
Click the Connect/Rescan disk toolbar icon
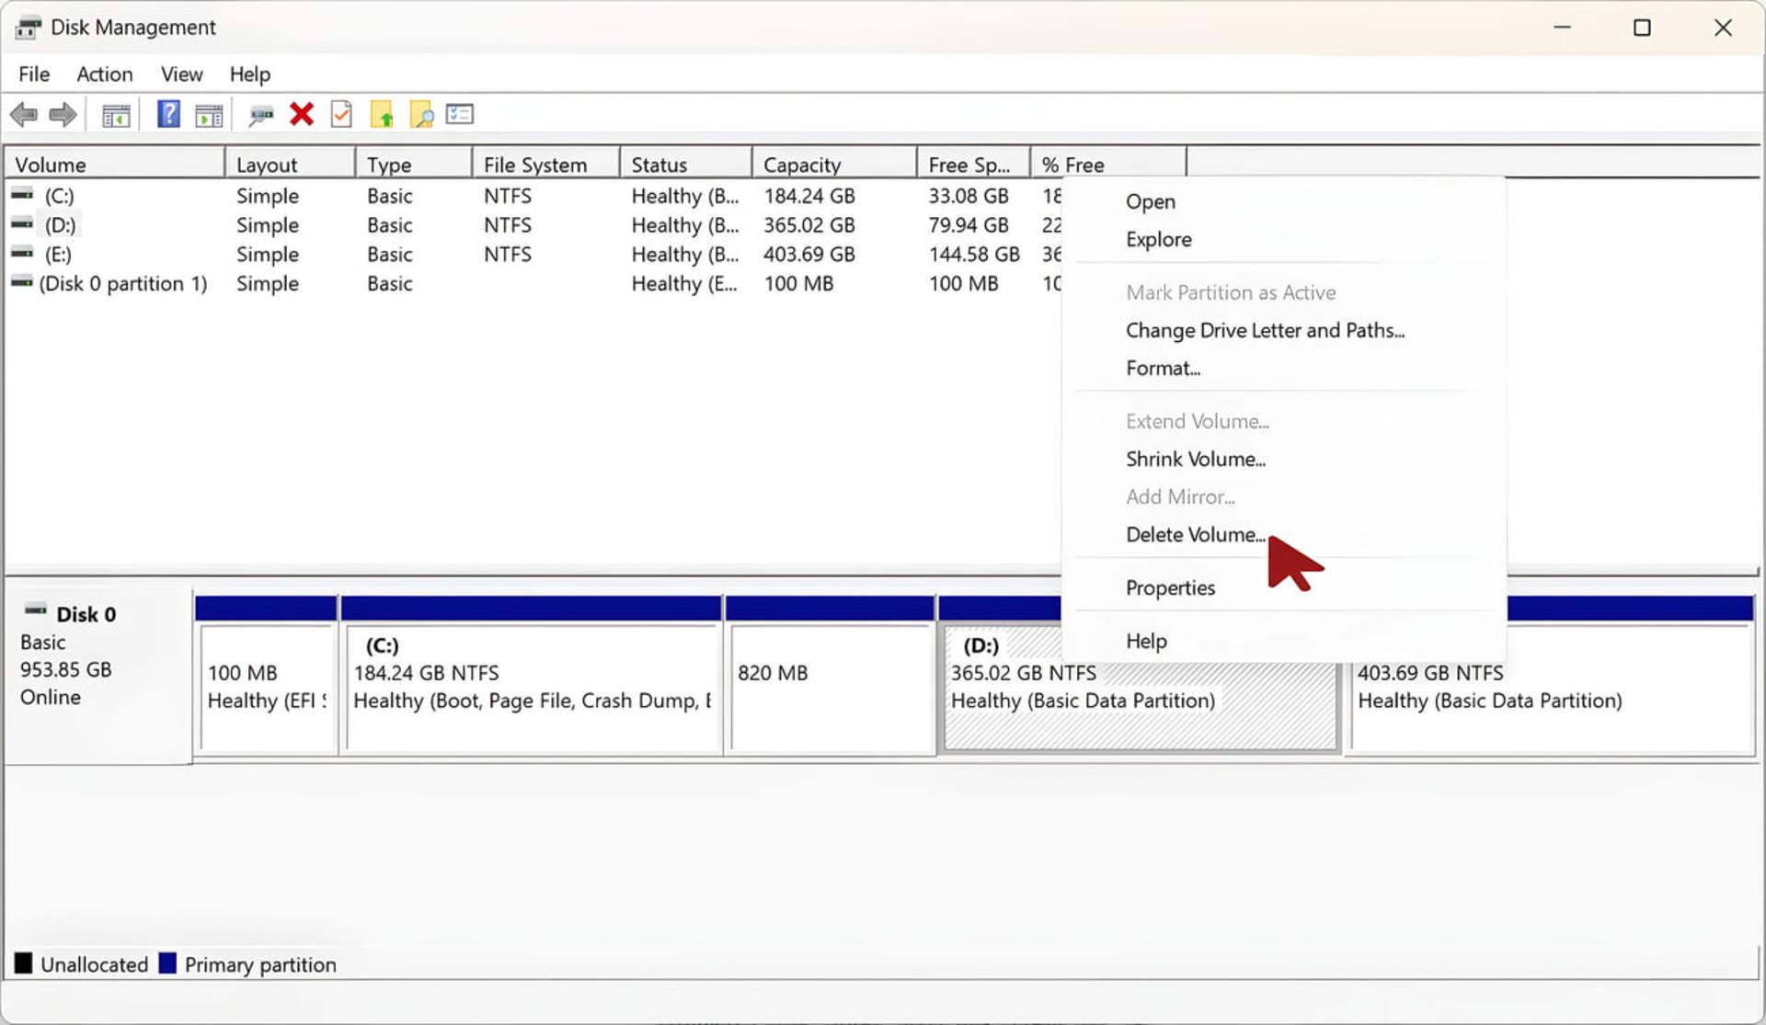point(261,116)
